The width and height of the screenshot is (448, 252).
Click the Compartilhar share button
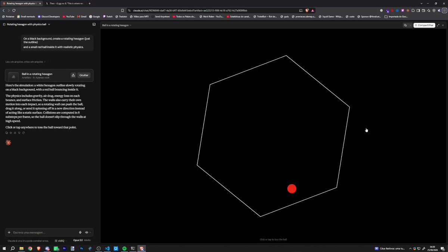[424, 25]
